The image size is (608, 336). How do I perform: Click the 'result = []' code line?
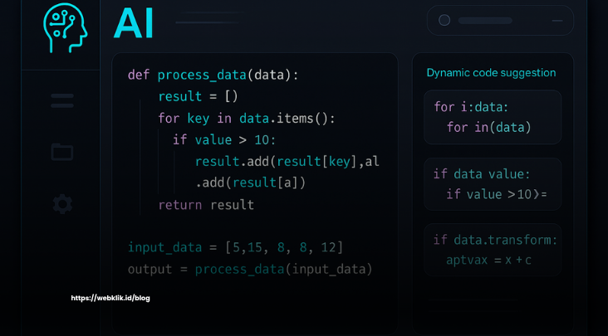coord(198,96)
